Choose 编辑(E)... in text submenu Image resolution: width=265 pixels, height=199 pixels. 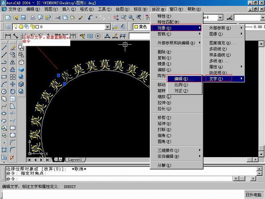point(185,79)
